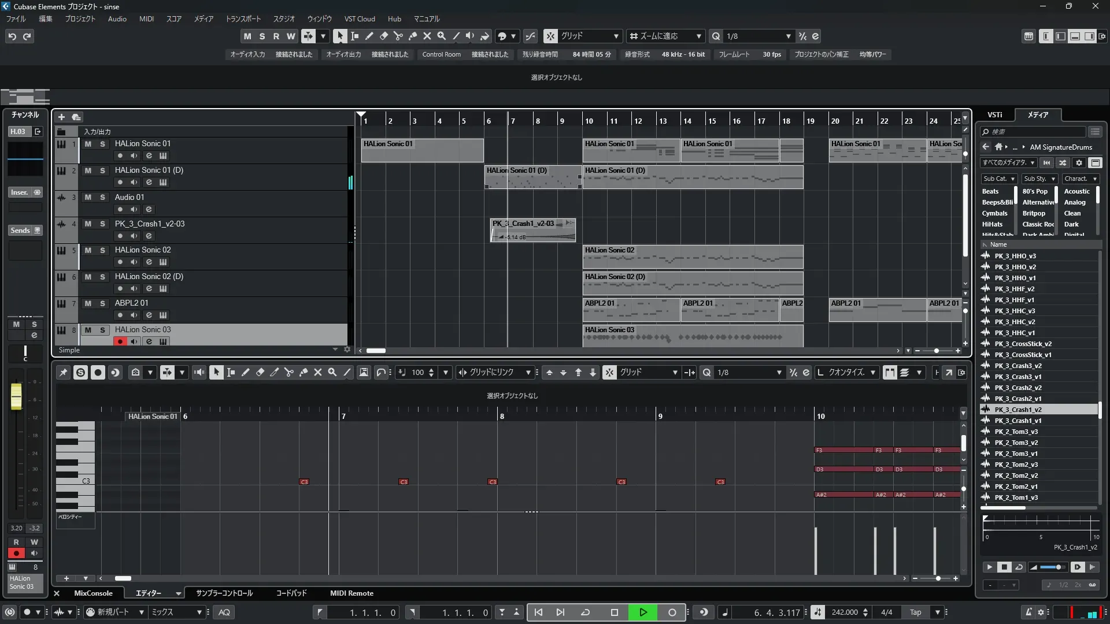Click the Add Track plus icon

tap(61, 117)
